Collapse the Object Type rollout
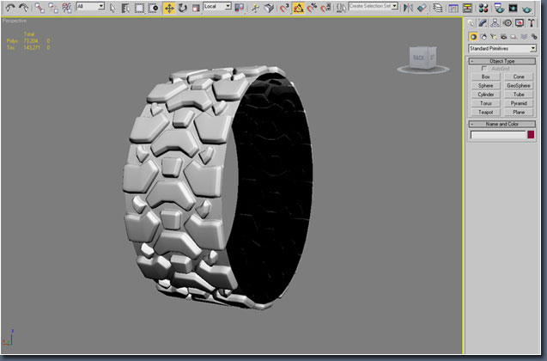The image size is (547, 361). click(x=502, y=61)
